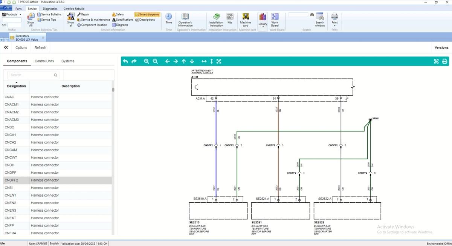Open Component location view
Image resolution: width=452 pixels, height=246 pixels.
coord(92,25)
